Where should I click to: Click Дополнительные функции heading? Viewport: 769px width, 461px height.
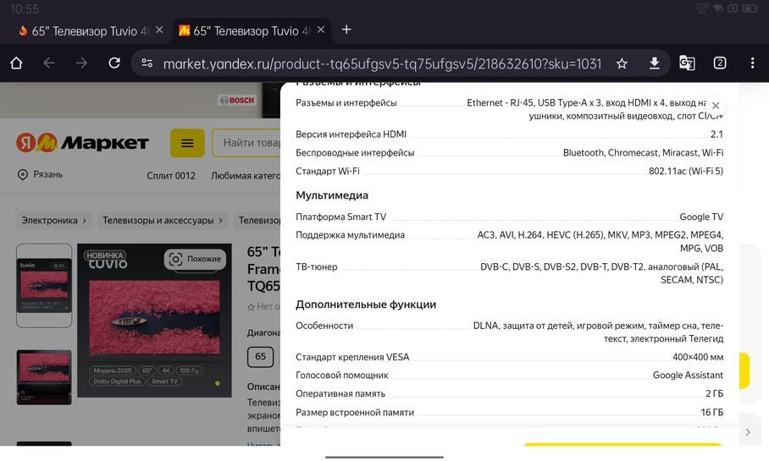coord(366,305)
